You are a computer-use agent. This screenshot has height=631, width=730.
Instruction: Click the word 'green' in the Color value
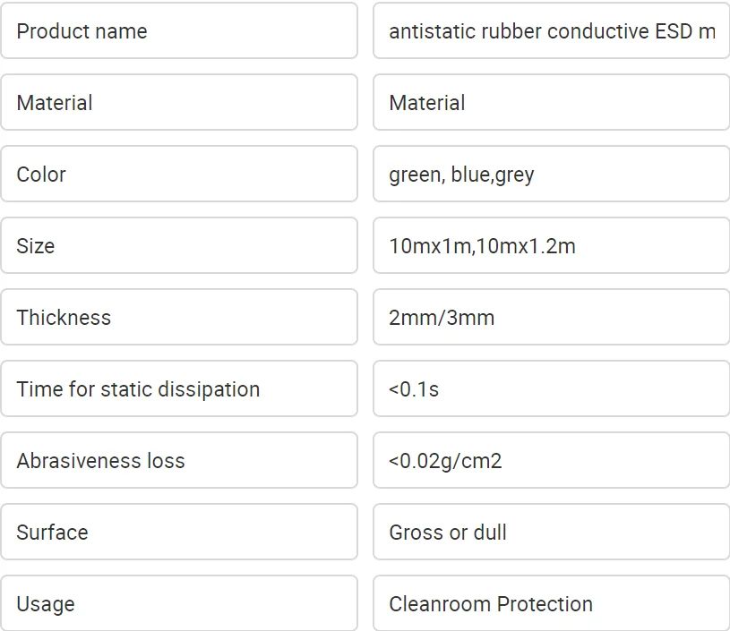[x=414, y=175]
